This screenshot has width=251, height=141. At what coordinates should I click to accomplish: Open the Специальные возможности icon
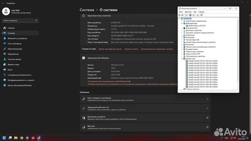(5, 75)
